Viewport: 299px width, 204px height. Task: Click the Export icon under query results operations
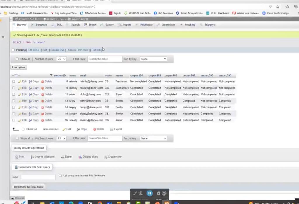(x=62, y=157)
